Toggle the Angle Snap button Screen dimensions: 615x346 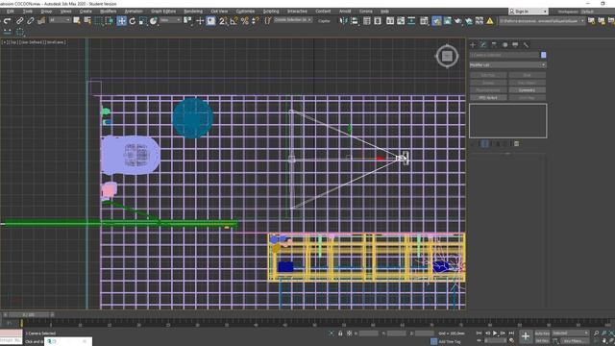coord(234,21)
